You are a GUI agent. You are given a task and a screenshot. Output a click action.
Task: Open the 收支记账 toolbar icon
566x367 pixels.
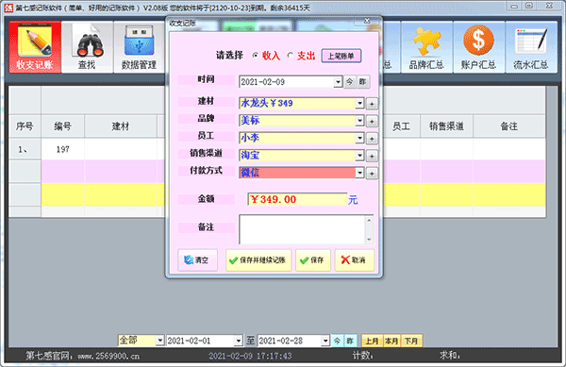pos(35,47)
